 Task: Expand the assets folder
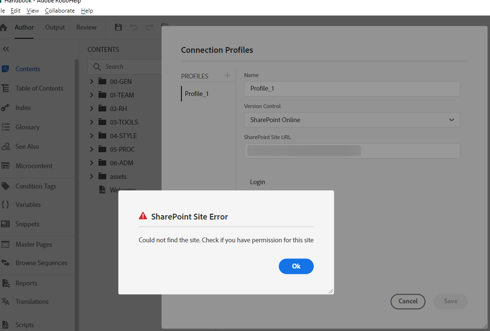coord(91,176)
